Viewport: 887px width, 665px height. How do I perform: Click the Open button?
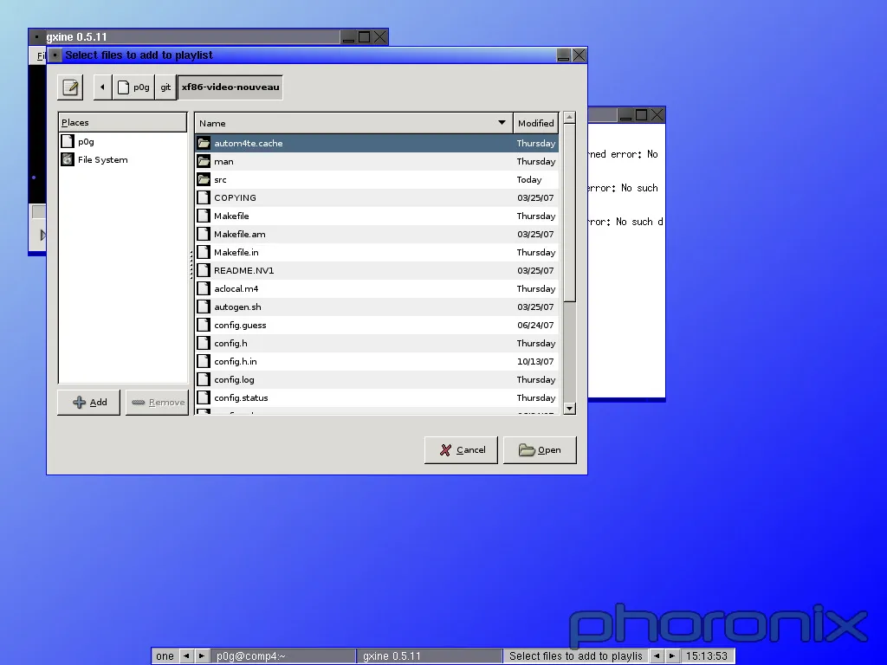540,450
